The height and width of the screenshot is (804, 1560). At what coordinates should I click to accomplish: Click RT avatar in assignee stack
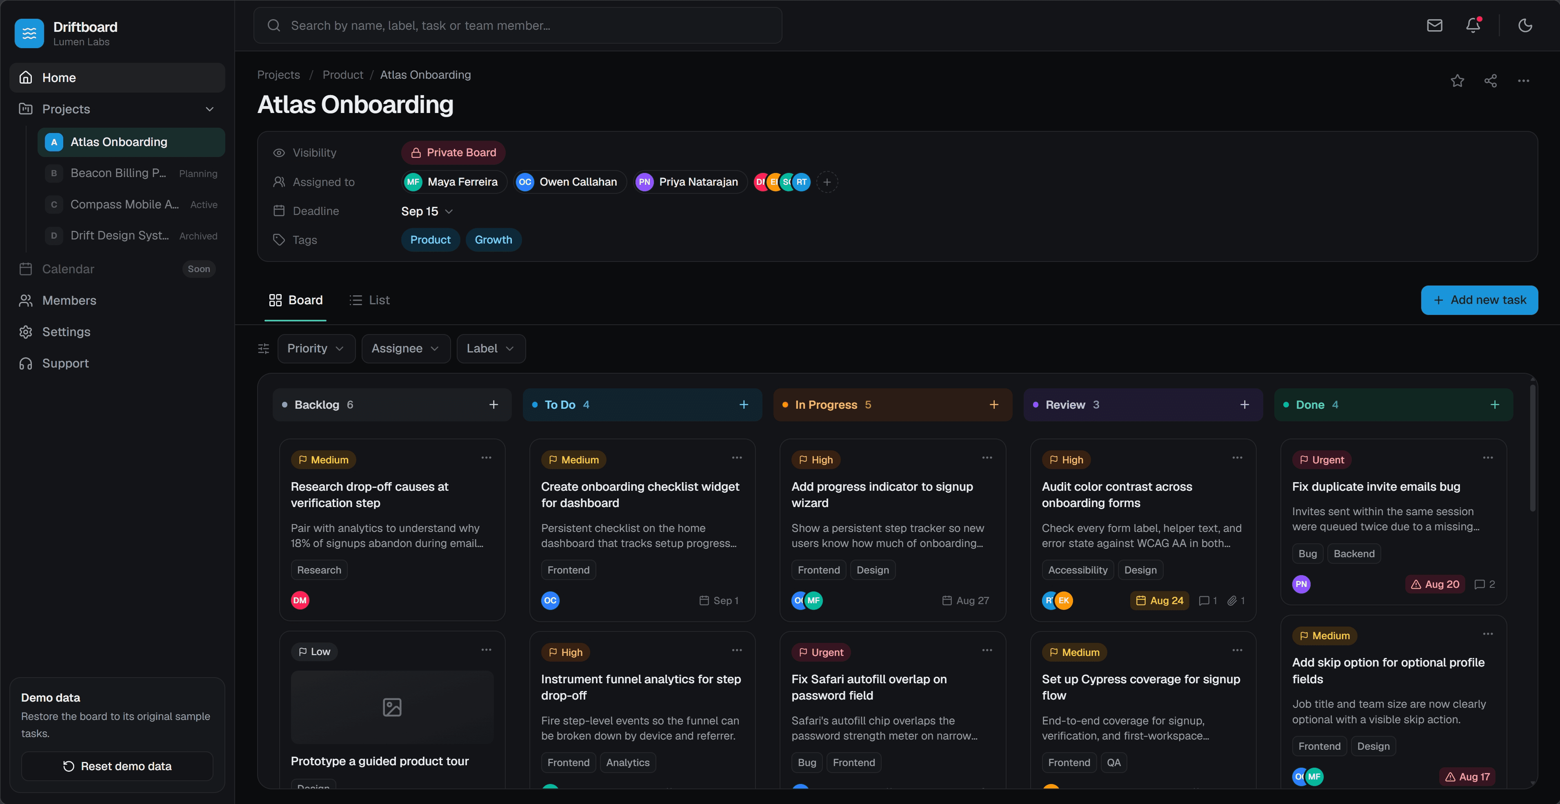coord(801,182)
